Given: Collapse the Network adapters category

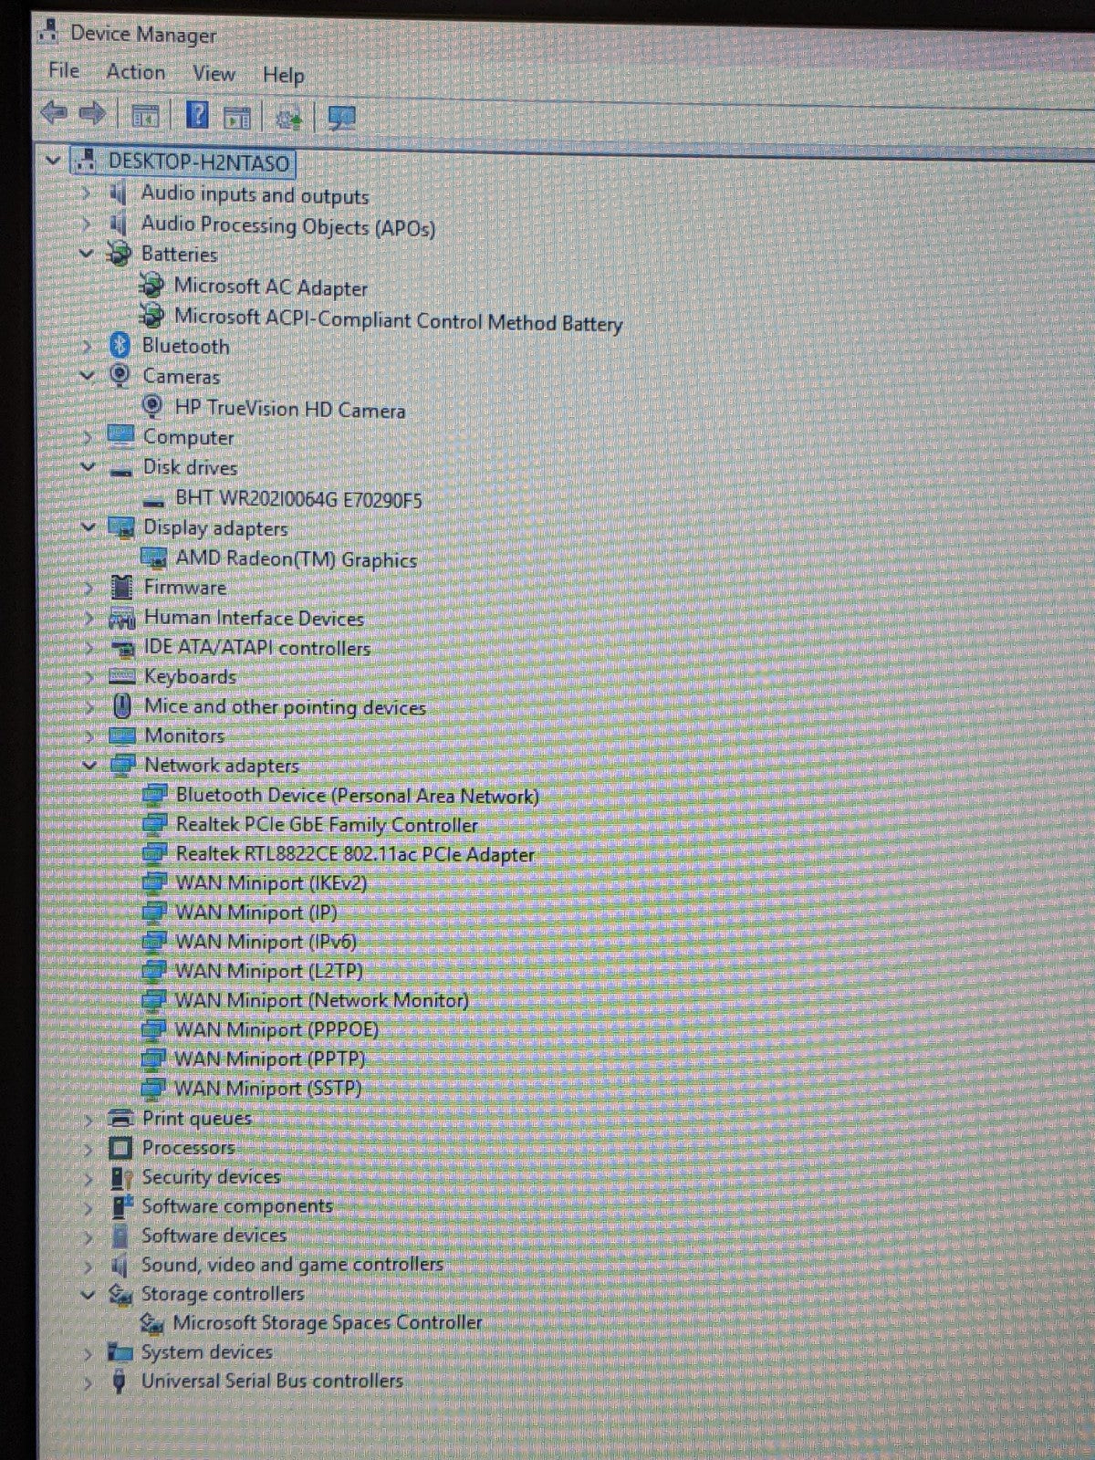Looking at the screenshot, I should 89,765.
